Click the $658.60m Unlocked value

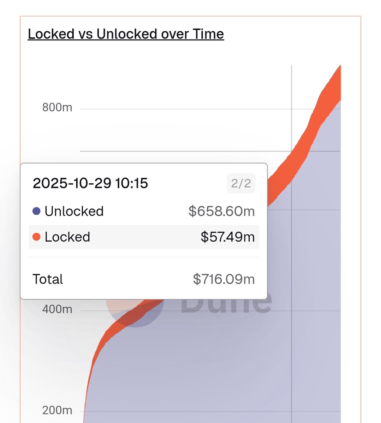(x=221, y=211)
